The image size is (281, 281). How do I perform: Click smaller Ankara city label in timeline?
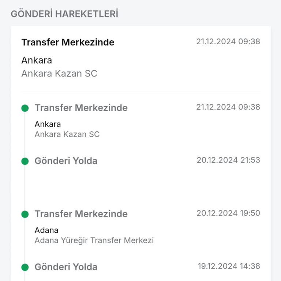tap(48, 124)
